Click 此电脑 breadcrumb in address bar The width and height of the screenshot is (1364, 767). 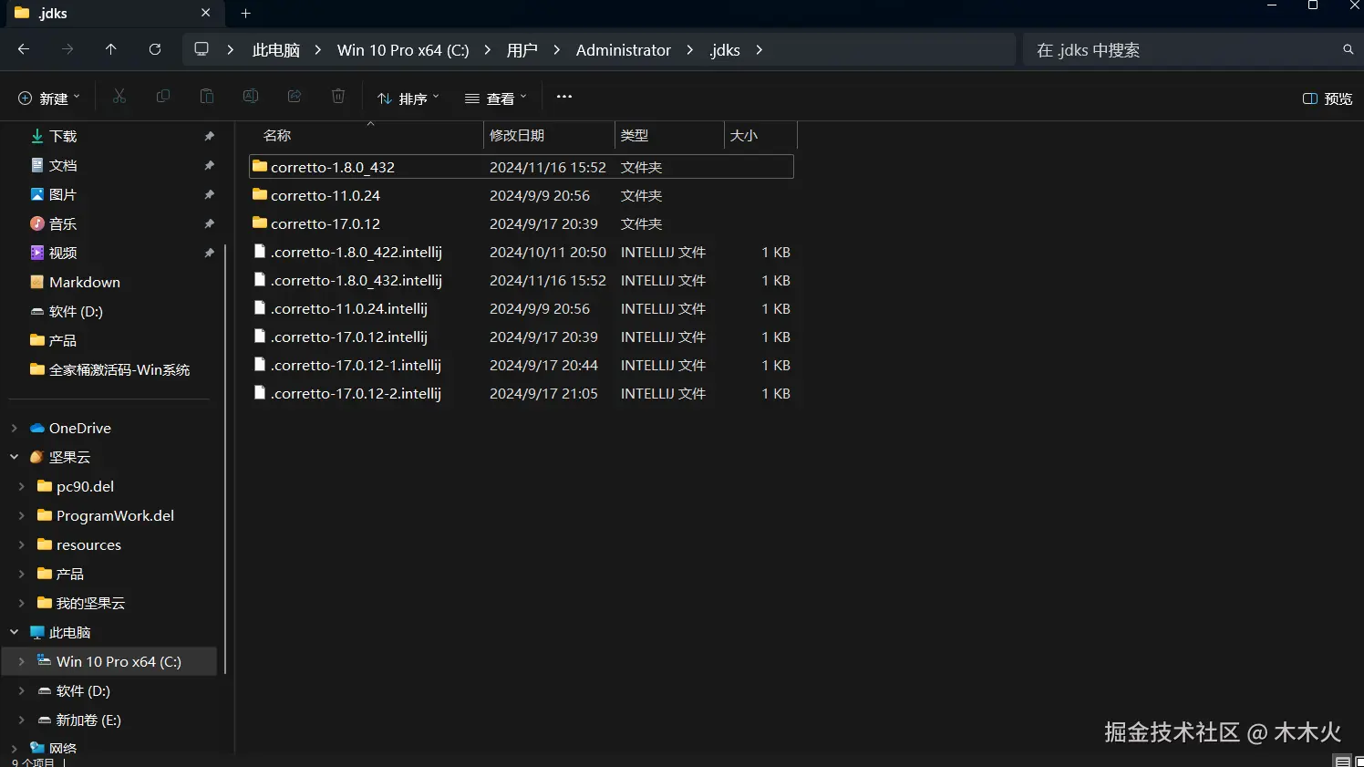[276, 50]
